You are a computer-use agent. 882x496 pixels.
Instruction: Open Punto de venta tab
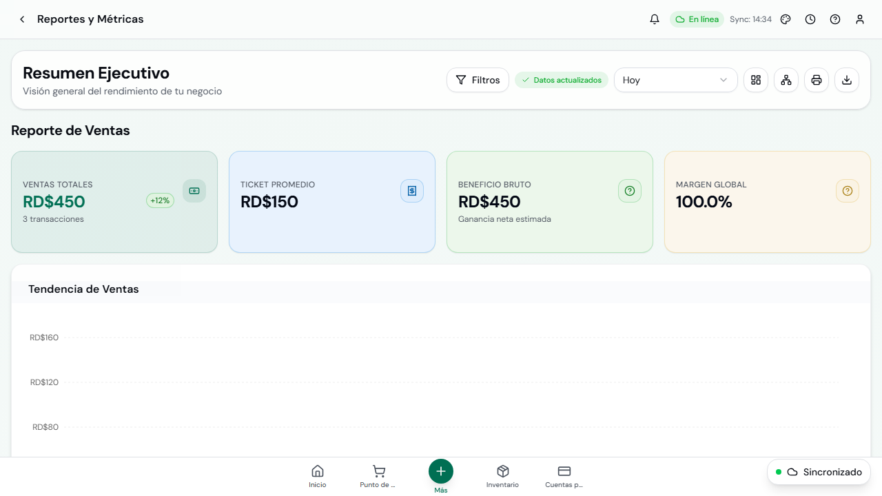point(378,475)
